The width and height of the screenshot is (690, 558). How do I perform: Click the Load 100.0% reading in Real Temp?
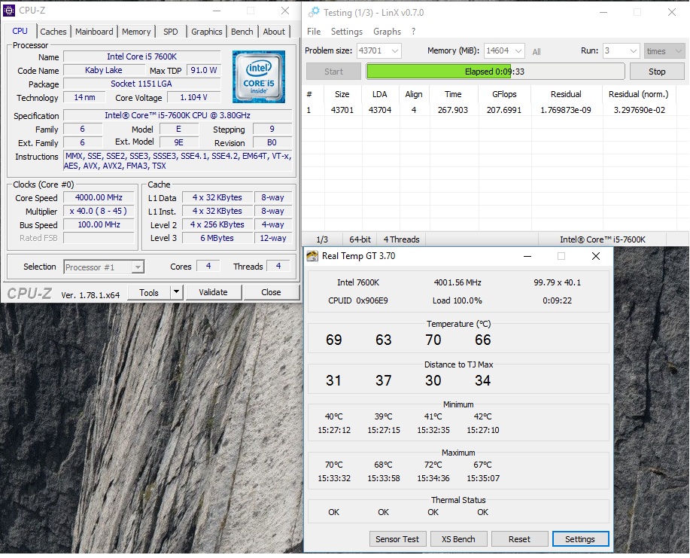(457, 300)
